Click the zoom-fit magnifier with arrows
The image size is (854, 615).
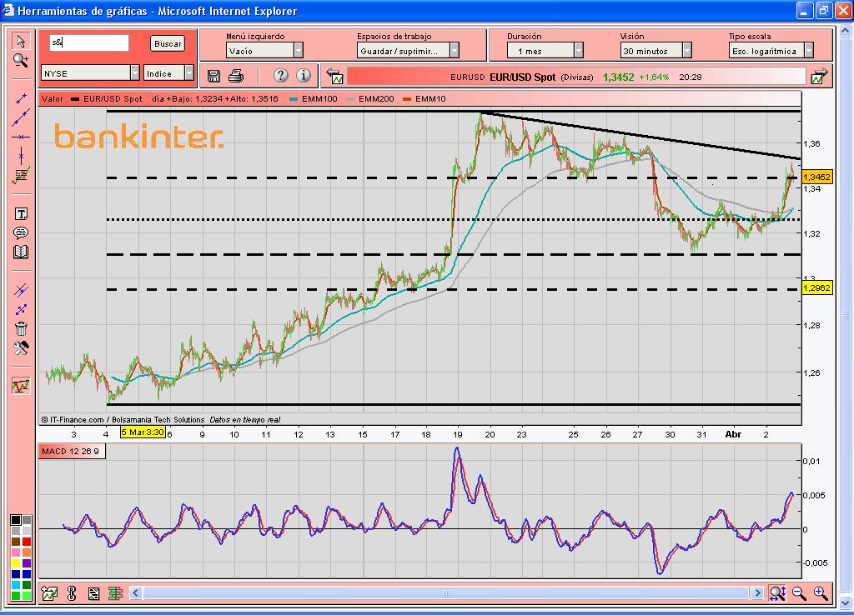point(777,593)
